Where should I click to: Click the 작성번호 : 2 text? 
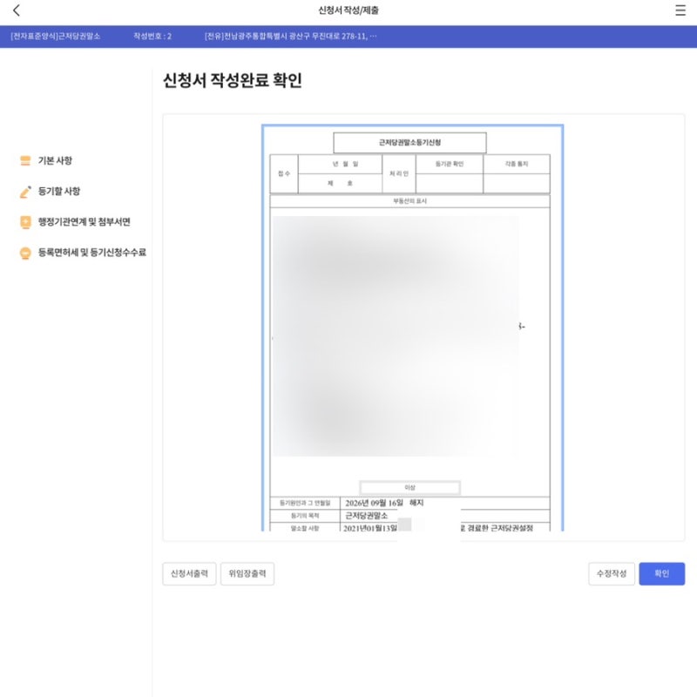152,36
